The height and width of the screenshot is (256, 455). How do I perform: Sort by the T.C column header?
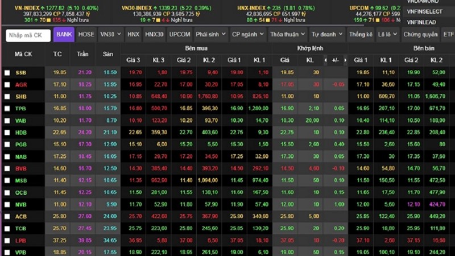pyautogui.click(x=57, y=54)
